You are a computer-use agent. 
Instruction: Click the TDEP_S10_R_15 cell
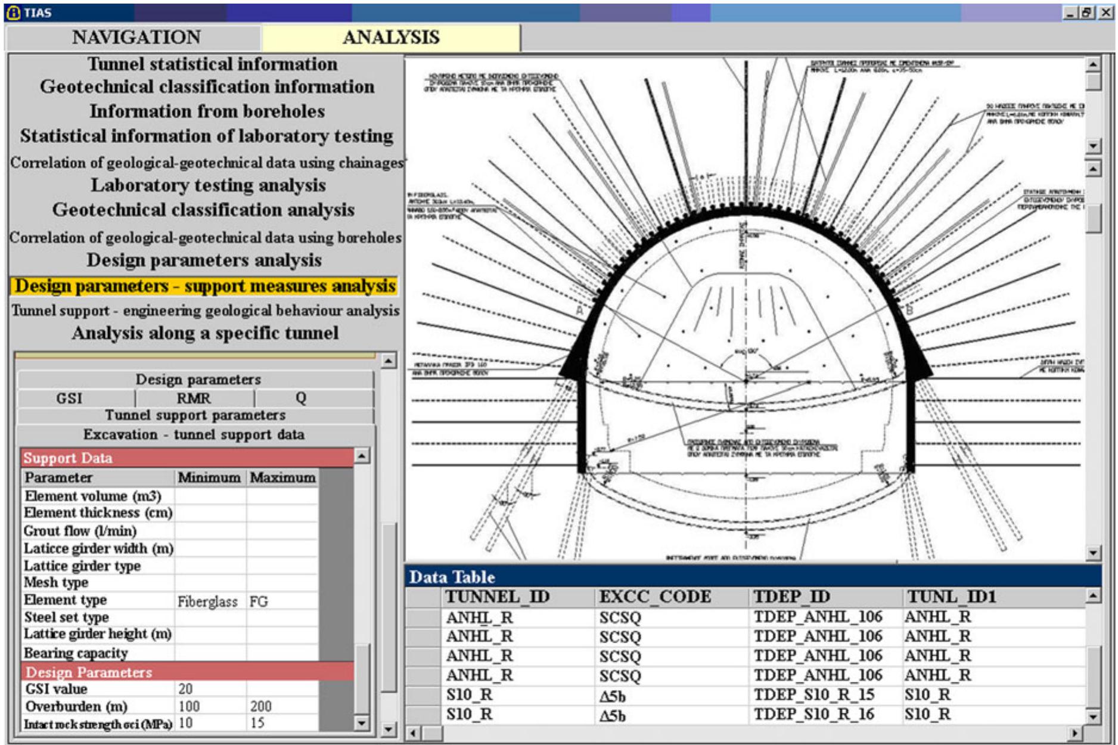coord(825,695)
